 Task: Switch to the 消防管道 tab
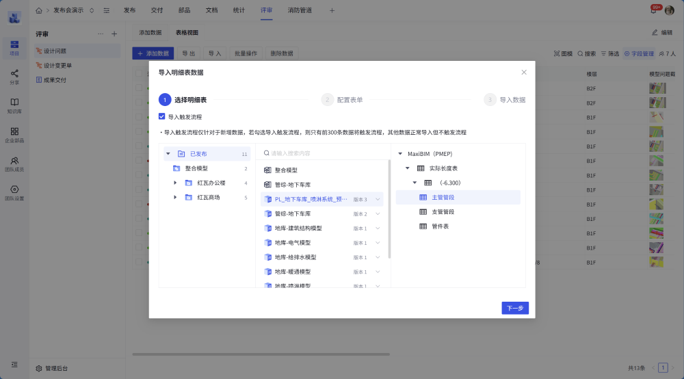pyautogui.click(x=300, y=10)
